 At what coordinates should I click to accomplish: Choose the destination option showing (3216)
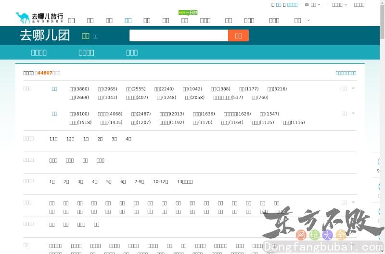coord(277,89)
